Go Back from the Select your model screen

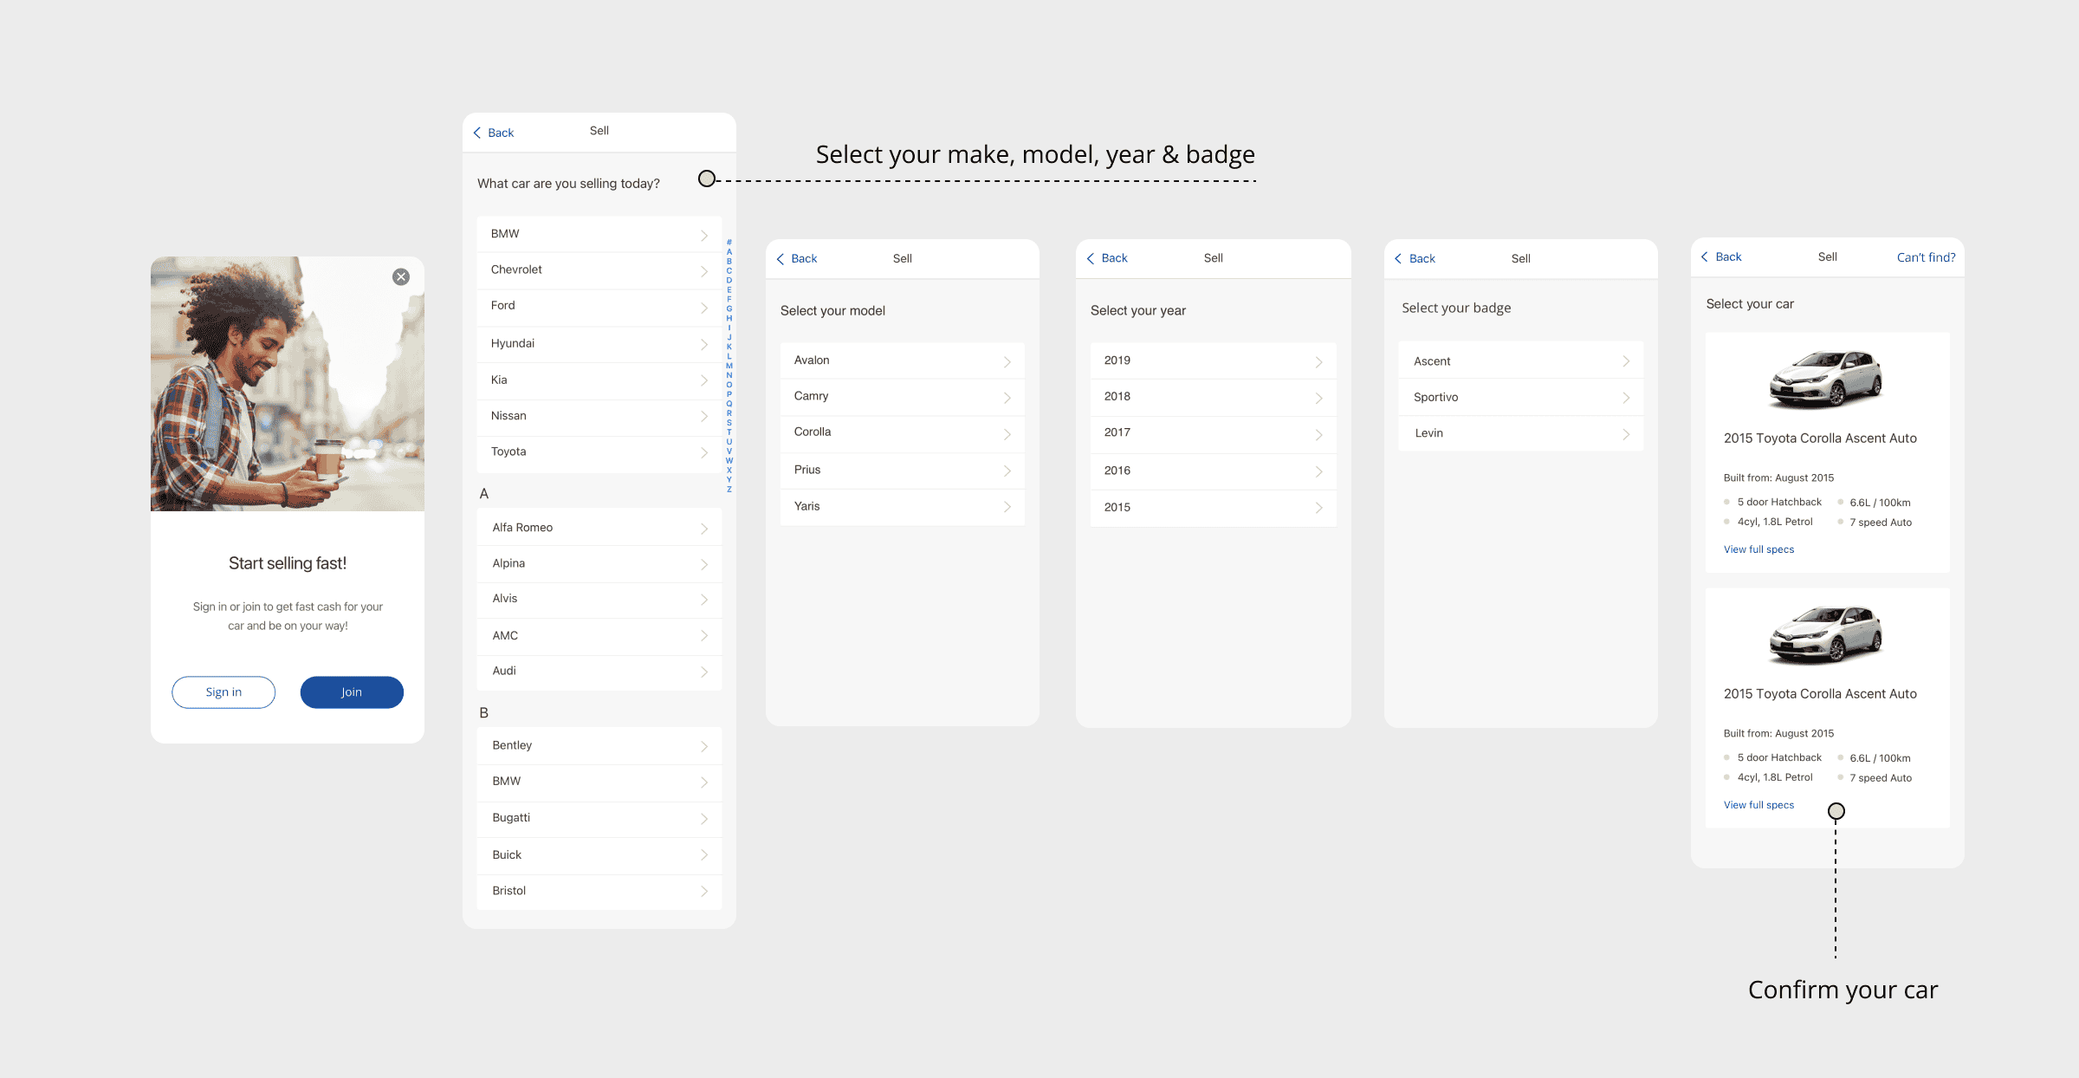pyautogui.click(x=797, y=258)
